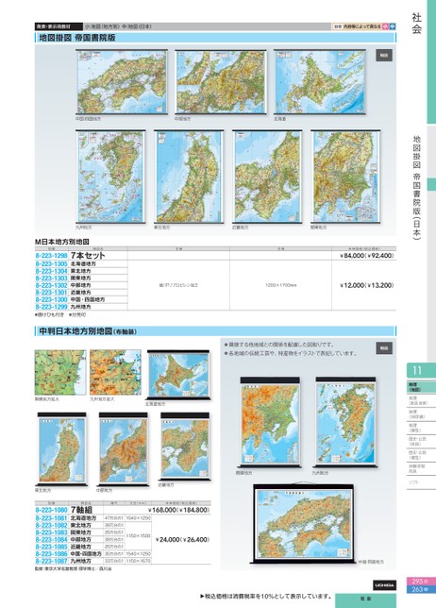Click the chapter 11 side tab
The width and height of the screenshot is (436, 608).
[x=421, y=370]
